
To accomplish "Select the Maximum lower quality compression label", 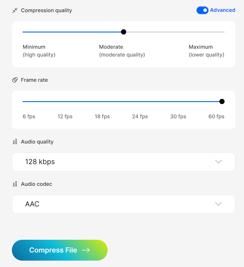I will point(206,50).
